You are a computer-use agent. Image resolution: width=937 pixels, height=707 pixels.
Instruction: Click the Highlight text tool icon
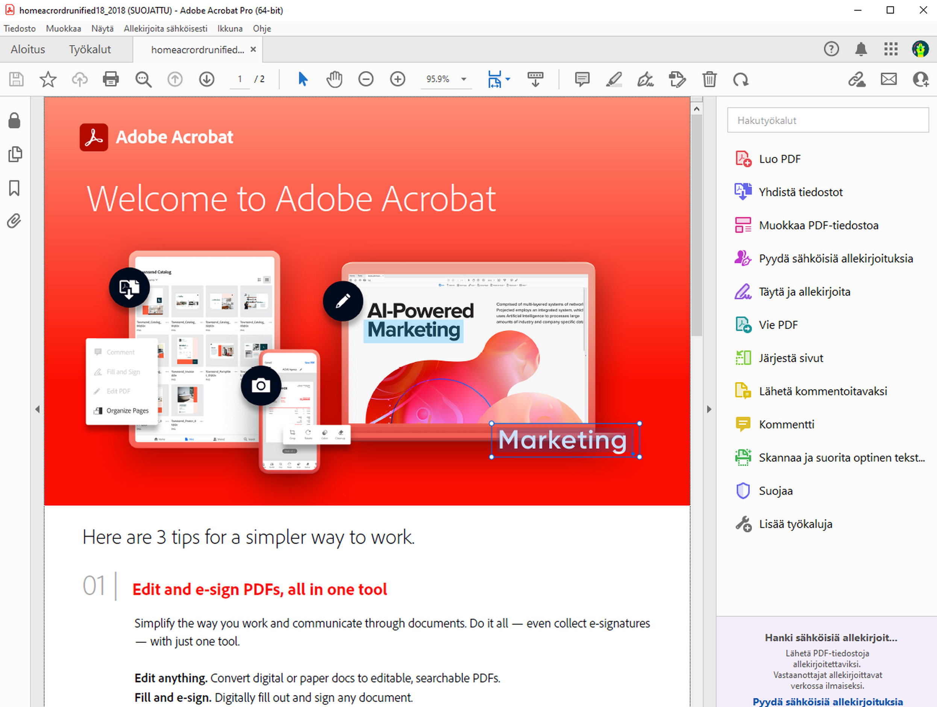point(614,79)
